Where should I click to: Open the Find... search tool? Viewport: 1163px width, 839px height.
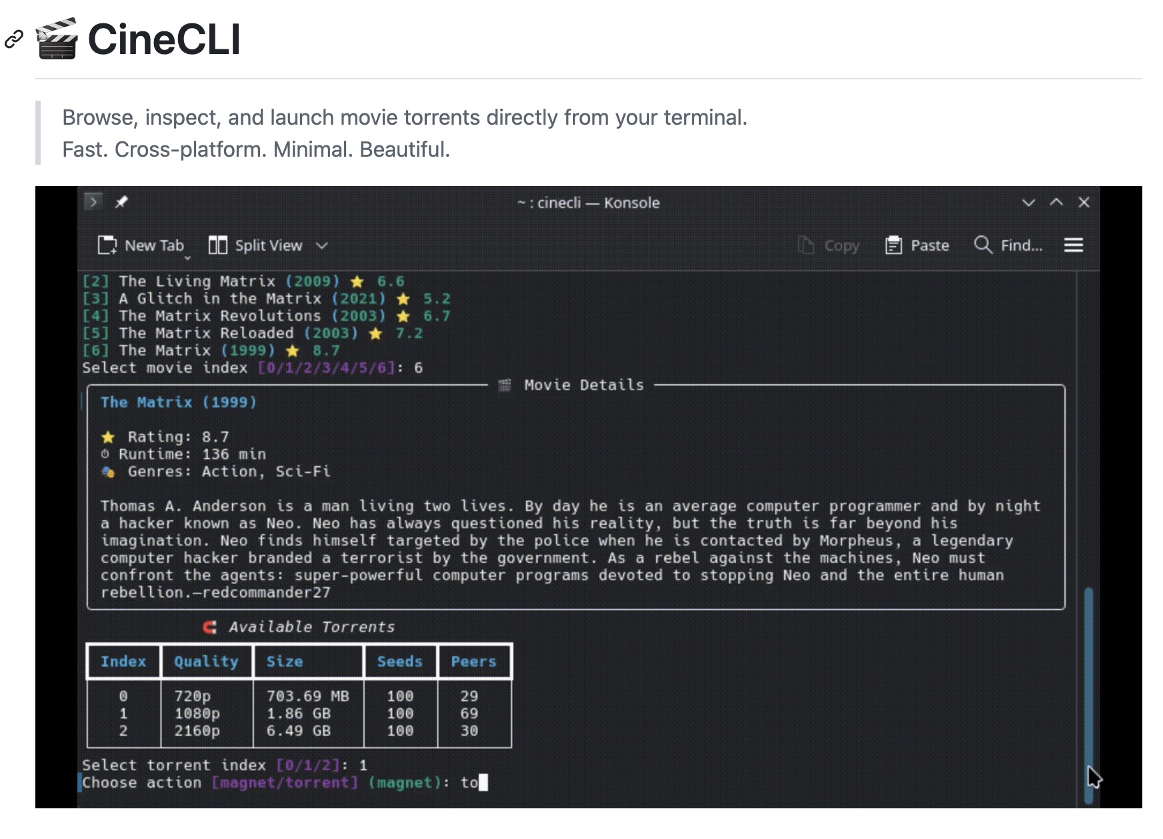pyautogui.click(x=1008, y=245)
